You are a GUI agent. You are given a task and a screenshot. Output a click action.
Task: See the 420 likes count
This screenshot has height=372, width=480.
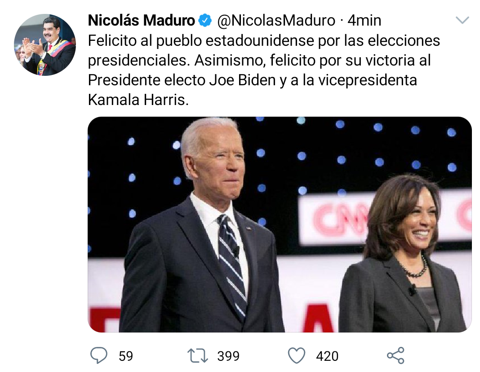point(327,356)
